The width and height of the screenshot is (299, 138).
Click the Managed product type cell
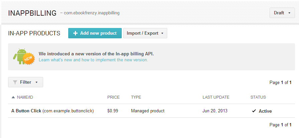point(148,111)
